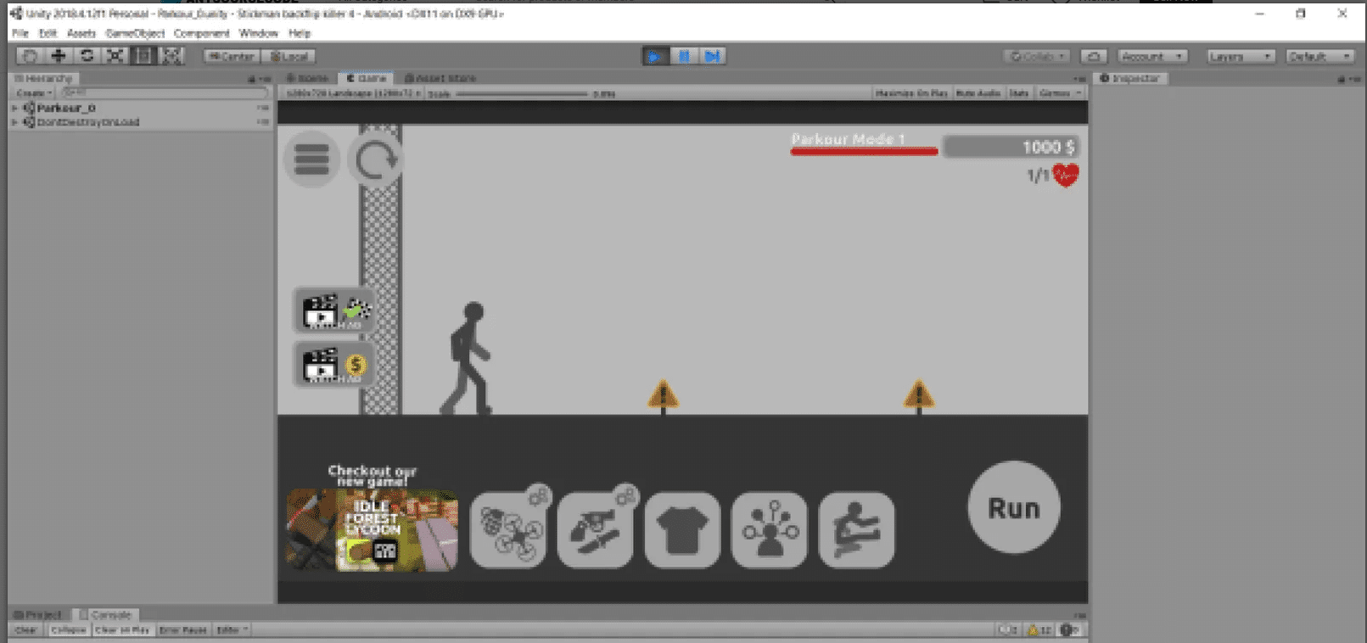This screenshot has width=1367, height=643.
Task: Switch to the Asset Store tab
Action: [440, 78]
